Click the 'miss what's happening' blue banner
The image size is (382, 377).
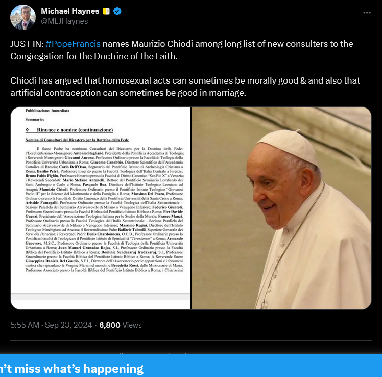[191, 366]
